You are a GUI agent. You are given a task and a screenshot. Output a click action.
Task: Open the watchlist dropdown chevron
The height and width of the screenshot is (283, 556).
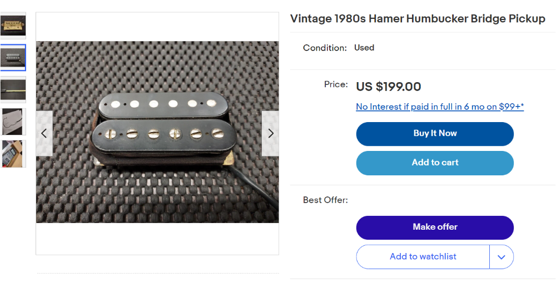(502, 257)
